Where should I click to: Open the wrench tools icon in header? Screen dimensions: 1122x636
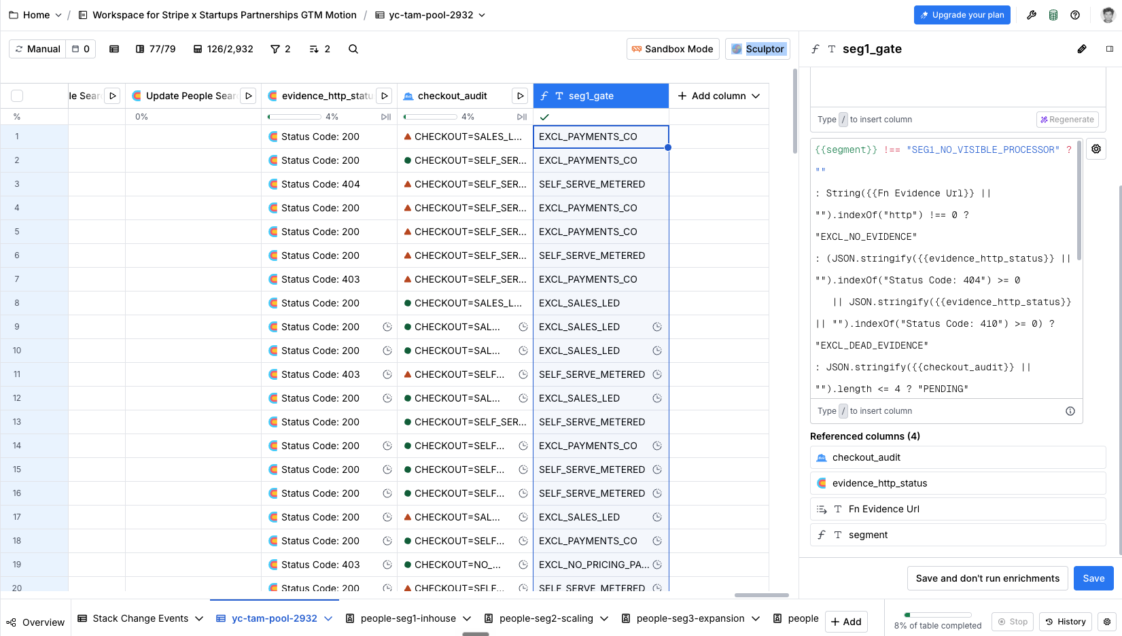(x=1032, y=15)
